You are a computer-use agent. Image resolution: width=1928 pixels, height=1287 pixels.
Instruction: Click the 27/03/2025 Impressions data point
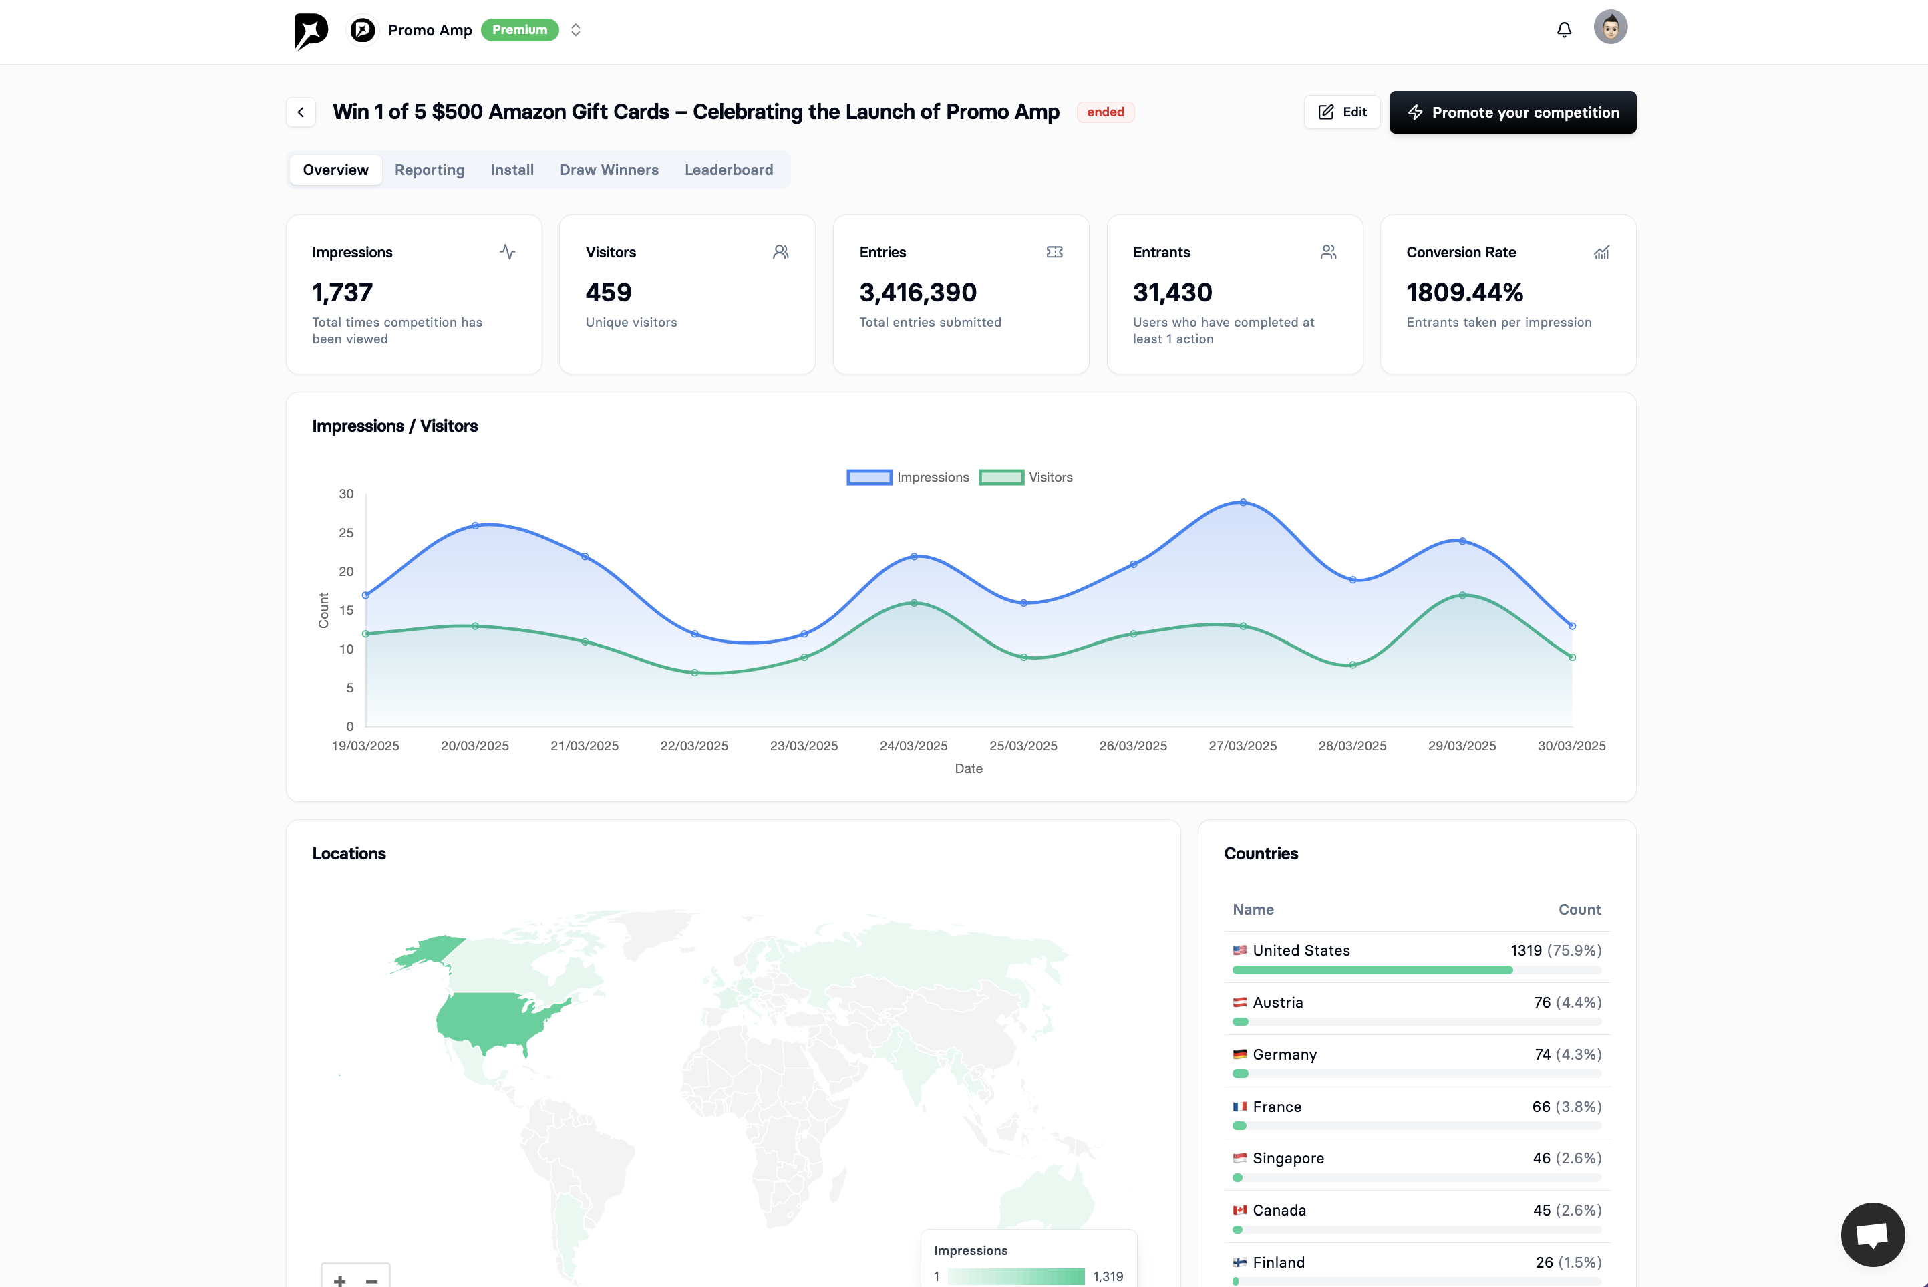[1242, 503]
